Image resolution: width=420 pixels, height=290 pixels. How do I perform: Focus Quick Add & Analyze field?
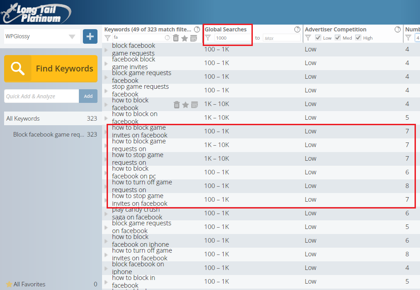[41, 96]
